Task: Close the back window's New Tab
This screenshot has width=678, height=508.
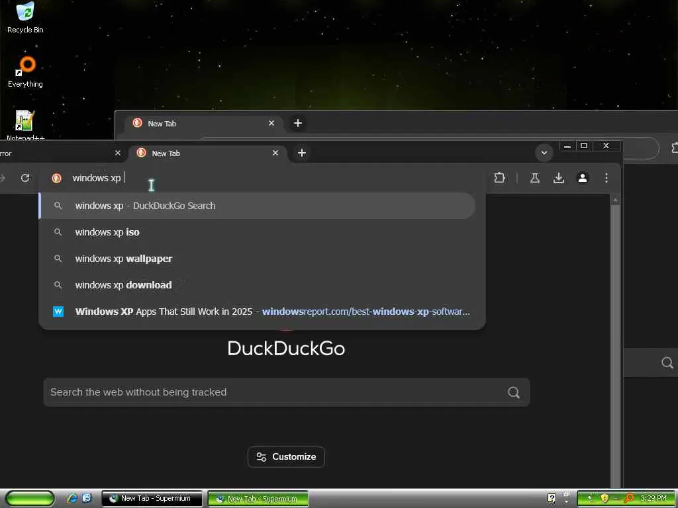Action: [x=271, y=123]
